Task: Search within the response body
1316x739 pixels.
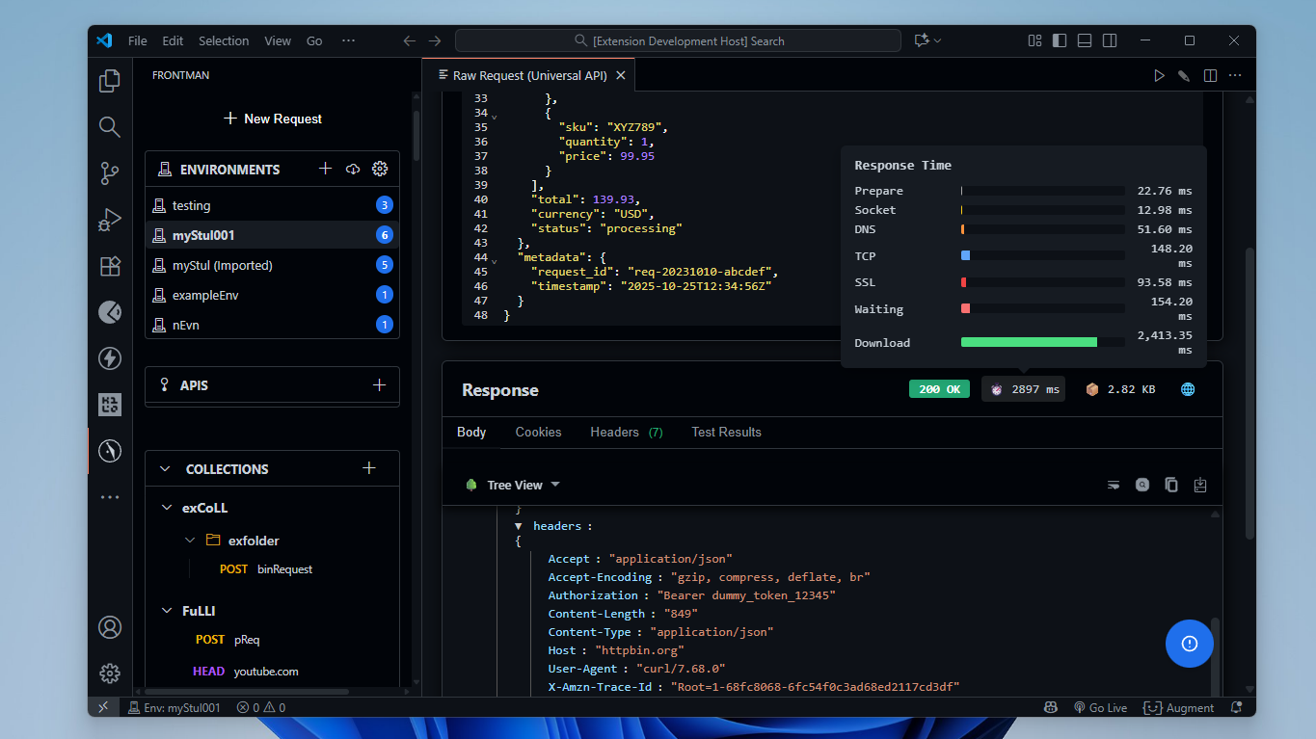Action: coord(1142,485)
